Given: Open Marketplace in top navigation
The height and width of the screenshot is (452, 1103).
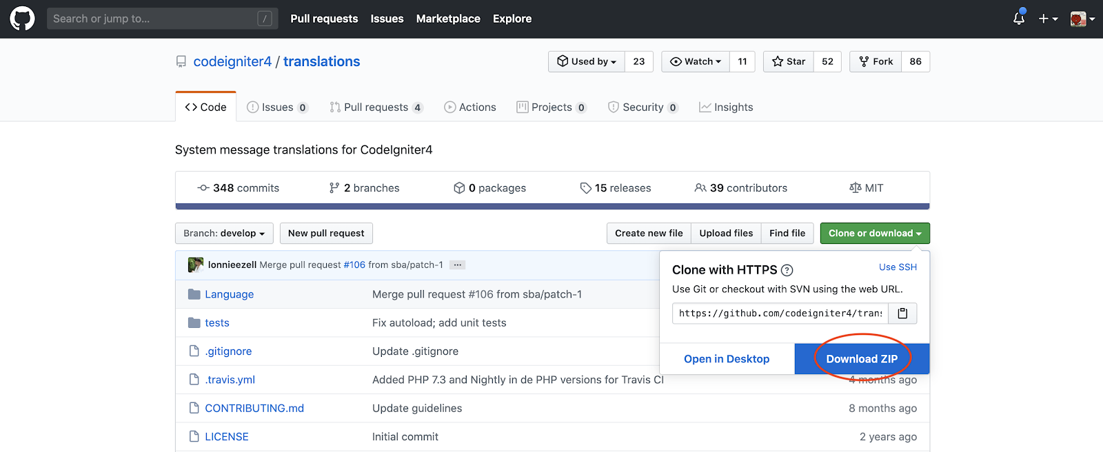Looking at the screenshot, I should click(448, 19).
